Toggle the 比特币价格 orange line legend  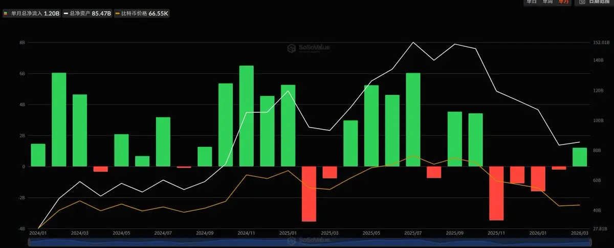[x=142, y=14]
